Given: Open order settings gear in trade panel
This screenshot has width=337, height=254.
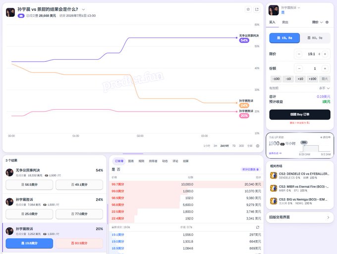Looking at the screenshot, I should pyautogui.click(x=327, y=22).
